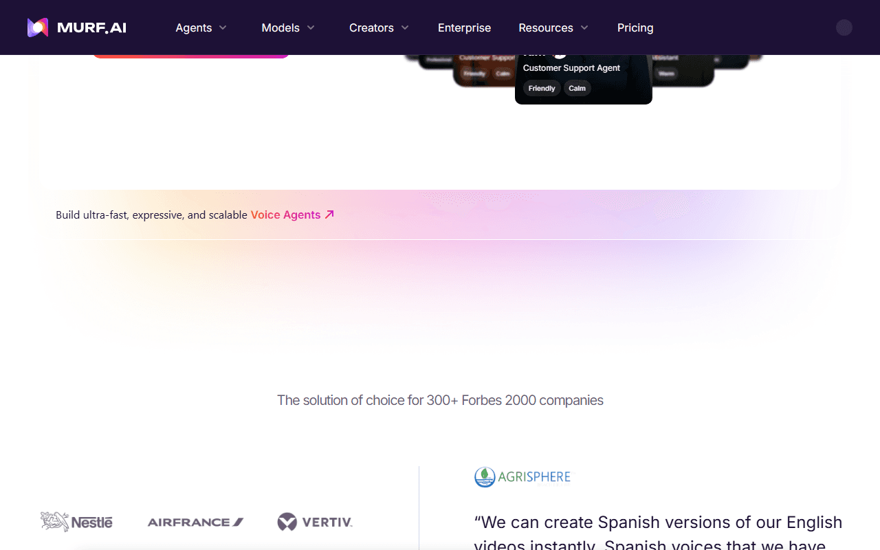Open the Resources dropdown menu
Image resolution: width=880 pixels, height=550 pixels.
point(553,27)
